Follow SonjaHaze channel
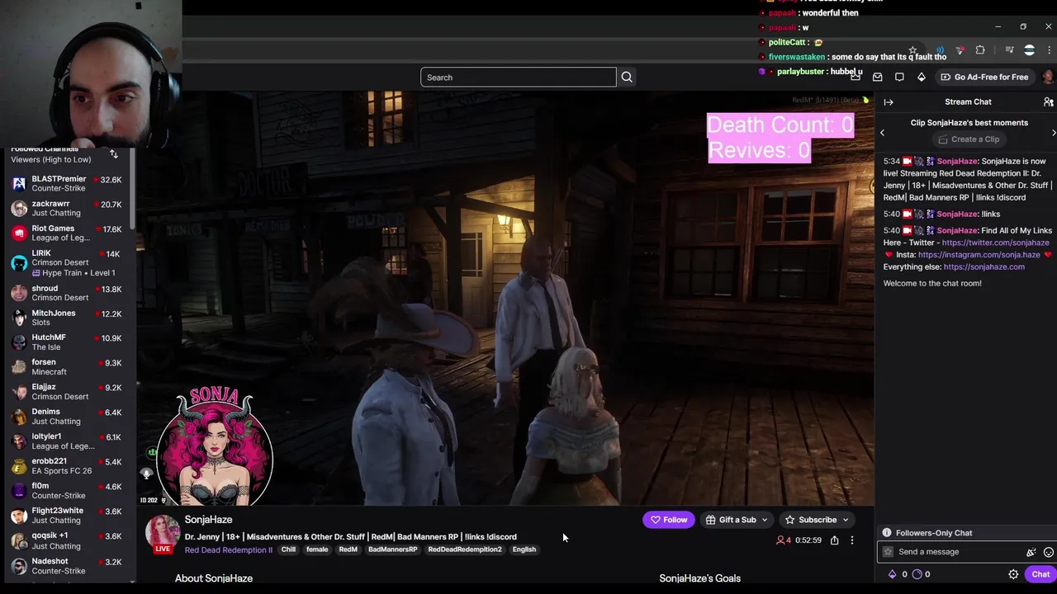The height and width of the screenshot is (594, 1057). [x=669, y=520]
